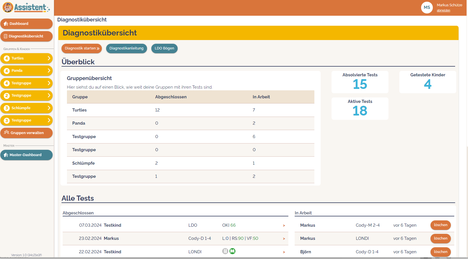Open the Diagnostikanleitung tab button
Image resolution: width=468 pixels, height=259 pixels.
click(x=126, y=48)
